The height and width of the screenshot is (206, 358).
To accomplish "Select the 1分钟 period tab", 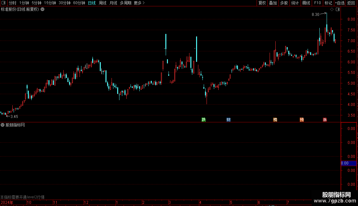I will pyautogui.click(x=24, y=3).
